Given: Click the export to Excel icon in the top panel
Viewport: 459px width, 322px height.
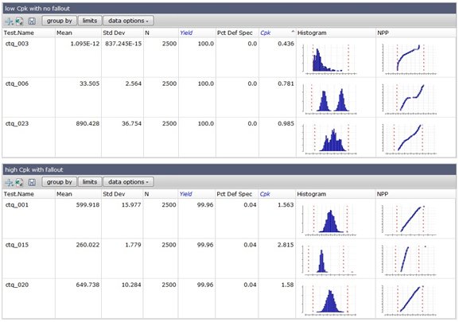Looking at the screenshot, I should pos(20,21).
